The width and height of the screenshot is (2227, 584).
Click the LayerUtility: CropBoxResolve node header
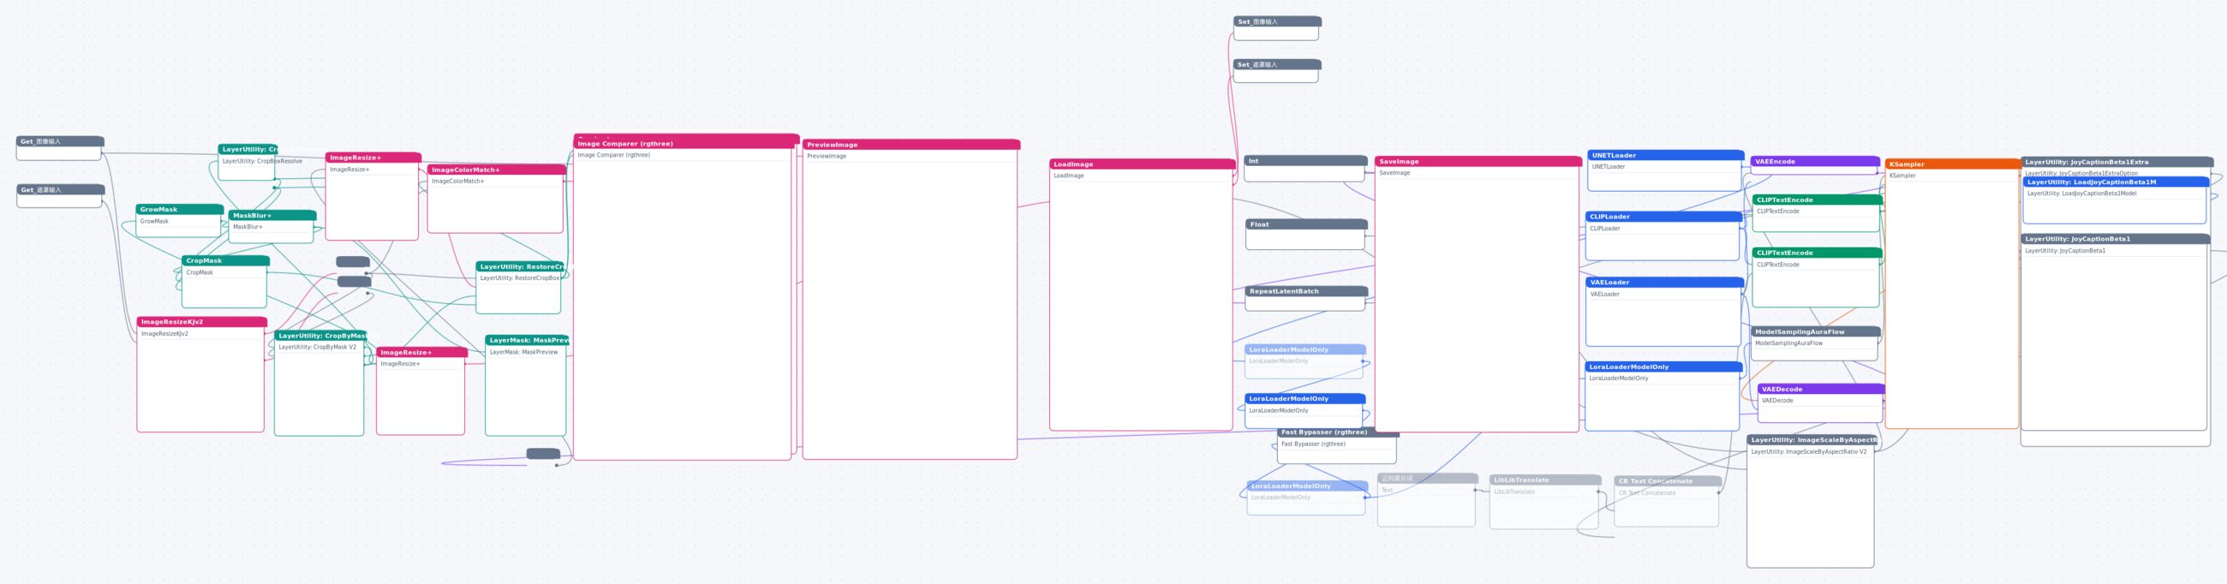(x=248, y=150)
